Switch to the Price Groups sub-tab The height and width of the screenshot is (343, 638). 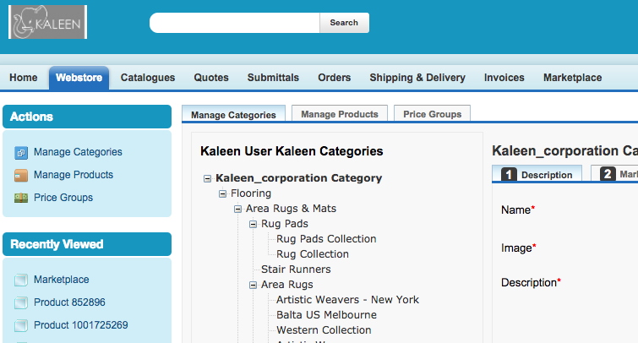click(432, 114)
